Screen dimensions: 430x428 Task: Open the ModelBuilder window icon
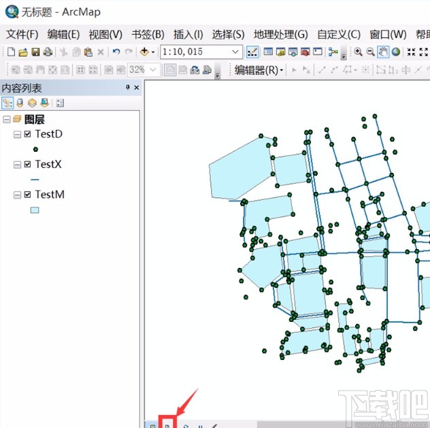(333, 52)
